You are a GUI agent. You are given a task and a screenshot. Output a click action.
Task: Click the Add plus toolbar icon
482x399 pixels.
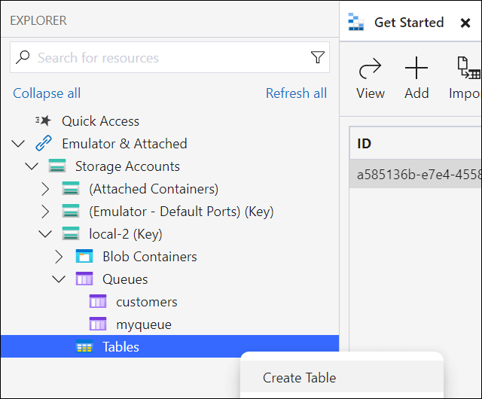416,69
